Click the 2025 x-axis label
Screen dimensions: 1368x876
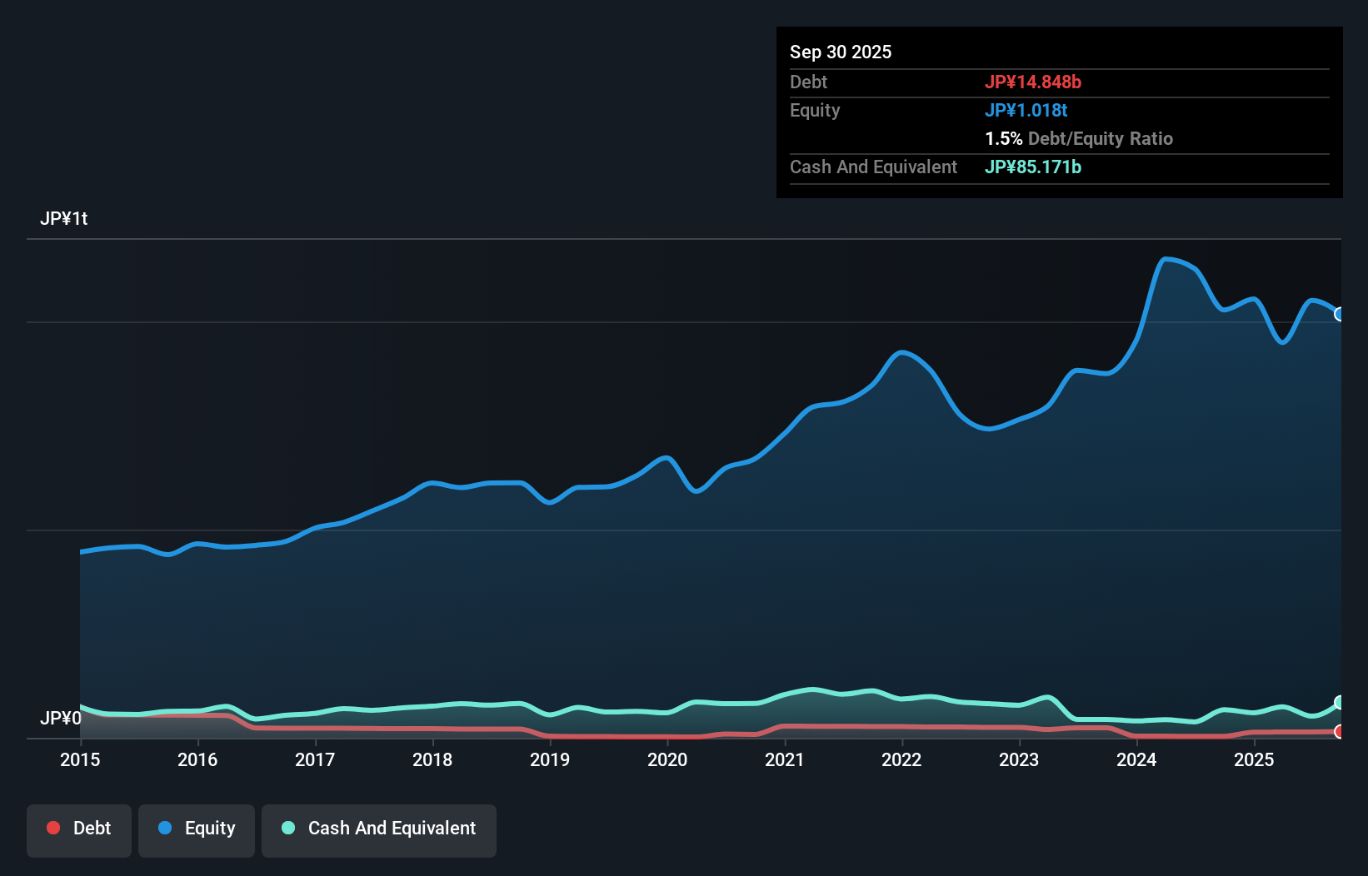tap(1254, 759)
